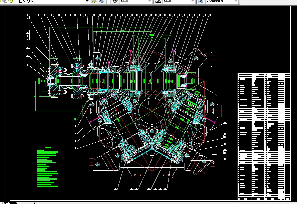Click the Layer Previous icon

(x=101, y=1)
